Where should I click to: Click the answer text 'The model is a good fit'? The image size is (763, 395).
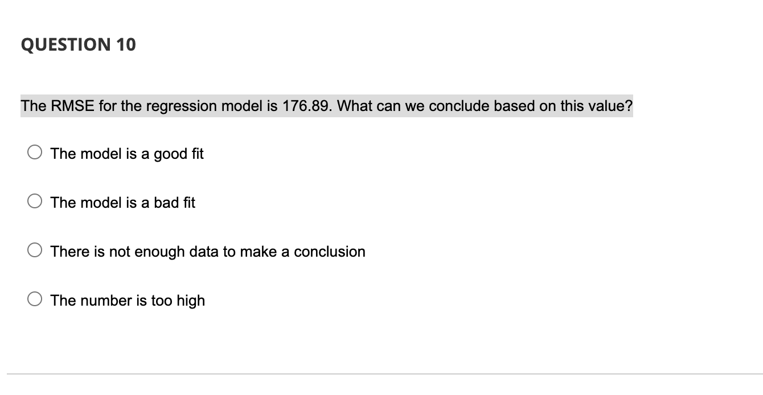(x=126, y=154)
